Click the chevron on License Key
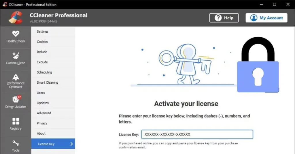Viewport: 295px width, 154px height. pos(71,144)
